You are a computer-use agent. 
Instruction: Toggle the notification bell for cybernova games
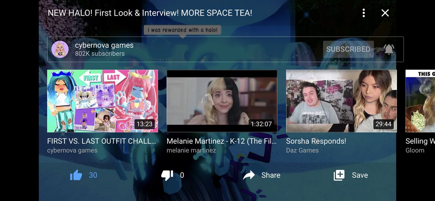coord(389,49)
